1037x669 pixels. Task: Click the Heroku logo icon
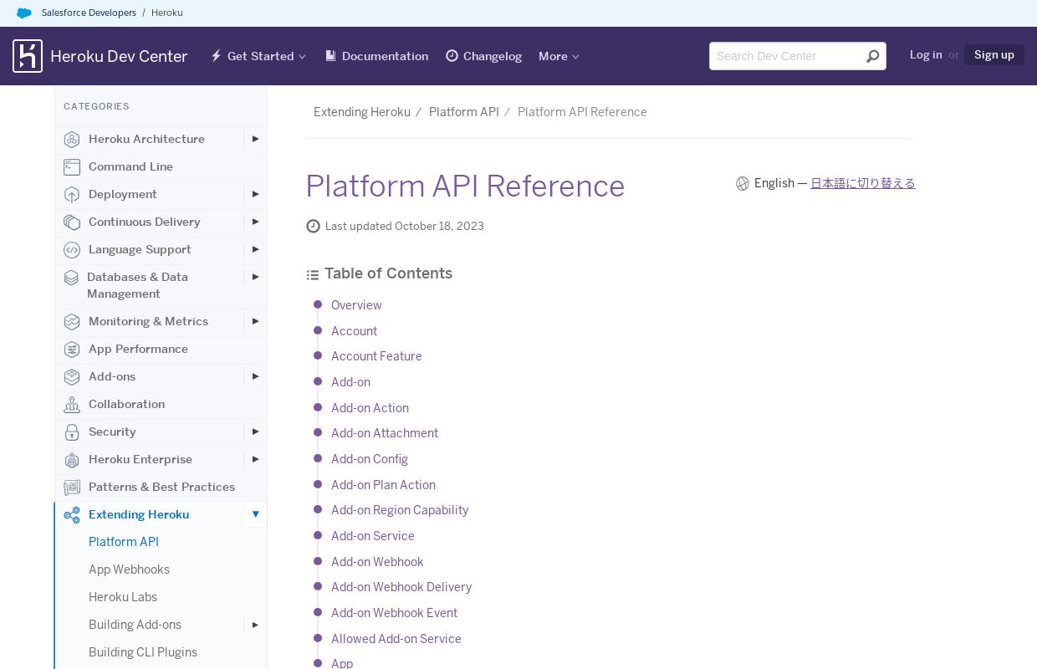point(28,56)
